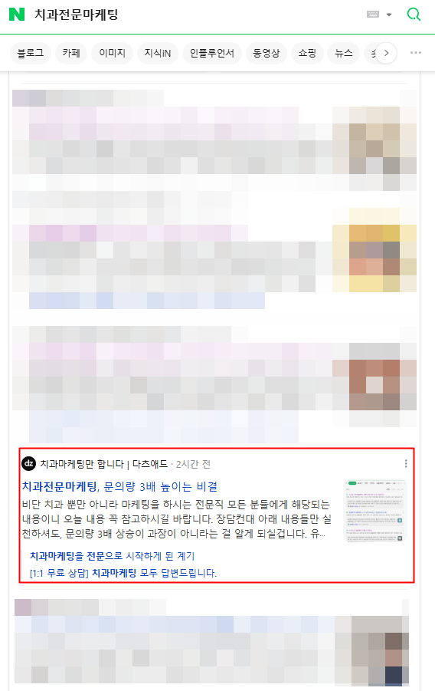The height and width of the screenshot is (691, 435).
Task: Open the vertical dots menu on the post
Action: [405, 463]
